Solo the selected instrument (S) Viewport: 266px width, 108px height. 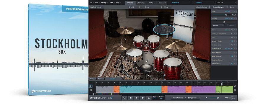tap(233, 15)
